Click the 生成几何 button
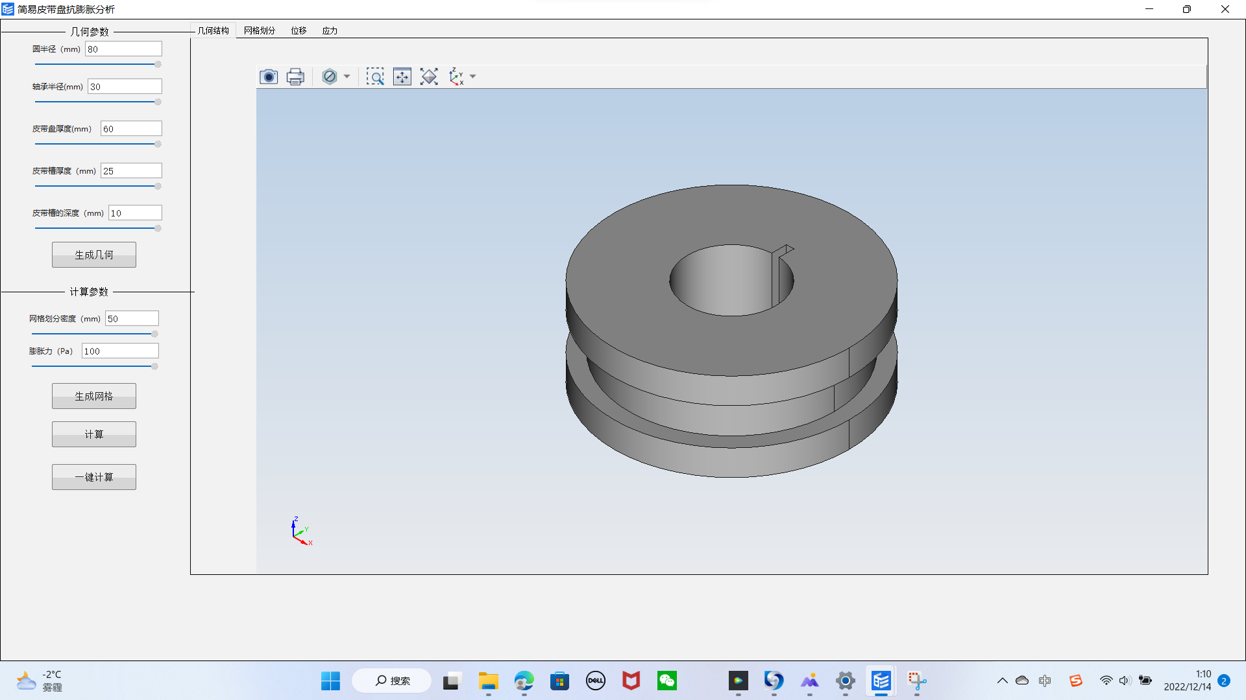The image size is (1246, 700). point(94,255)
